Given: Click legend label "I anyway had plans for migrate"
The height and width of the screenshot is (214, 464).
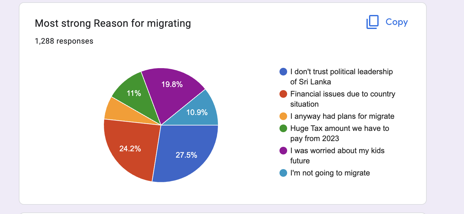Looking at the screenshot, I should pyautogui.click(x=342, y=116).
